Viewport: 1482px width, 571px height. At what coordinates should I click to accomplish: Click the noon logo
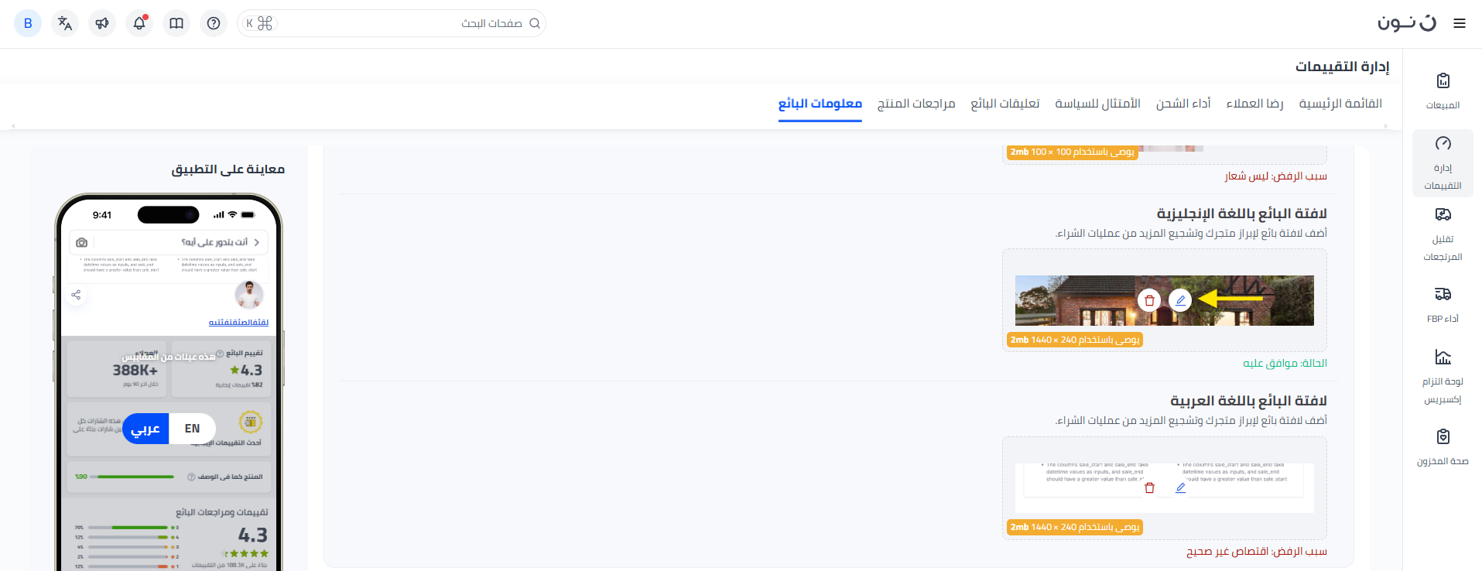click(x=1406, y=23)
